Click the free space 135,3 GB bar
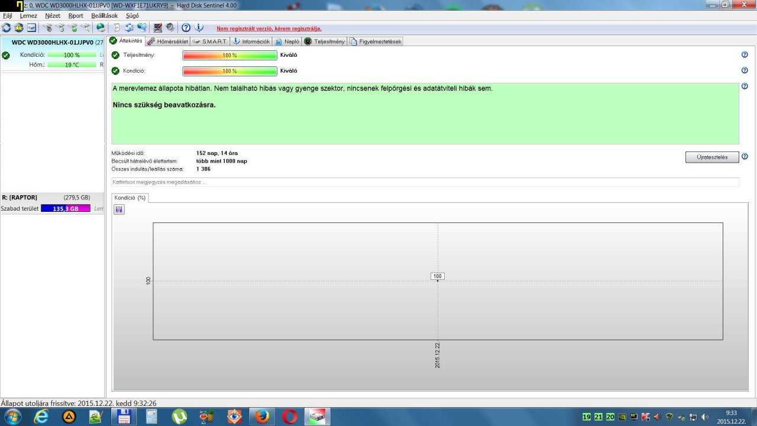This screenshot has width=757, height=426. pos(66,208)
